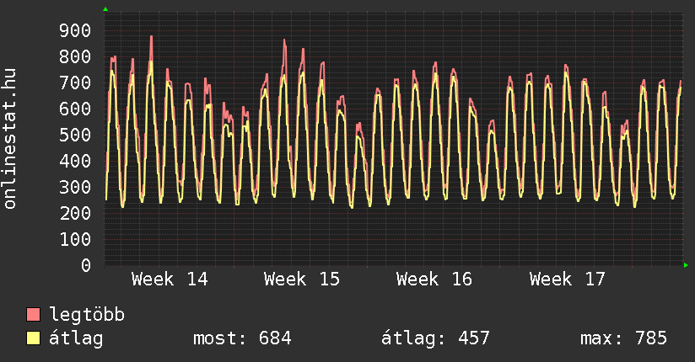
Task: Click the yellow átlag legend color swatch
Action: pos(34,338)
